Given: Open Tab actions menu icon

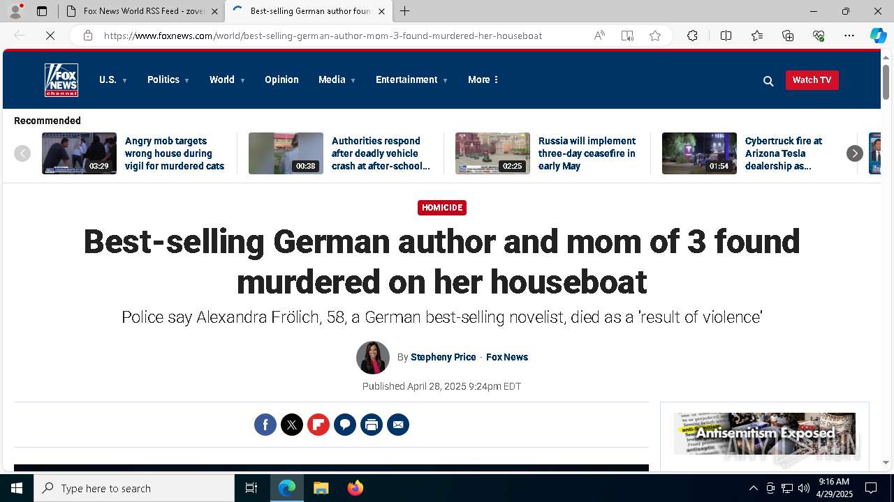Looking at the screenshot, I should coord(42,11).
